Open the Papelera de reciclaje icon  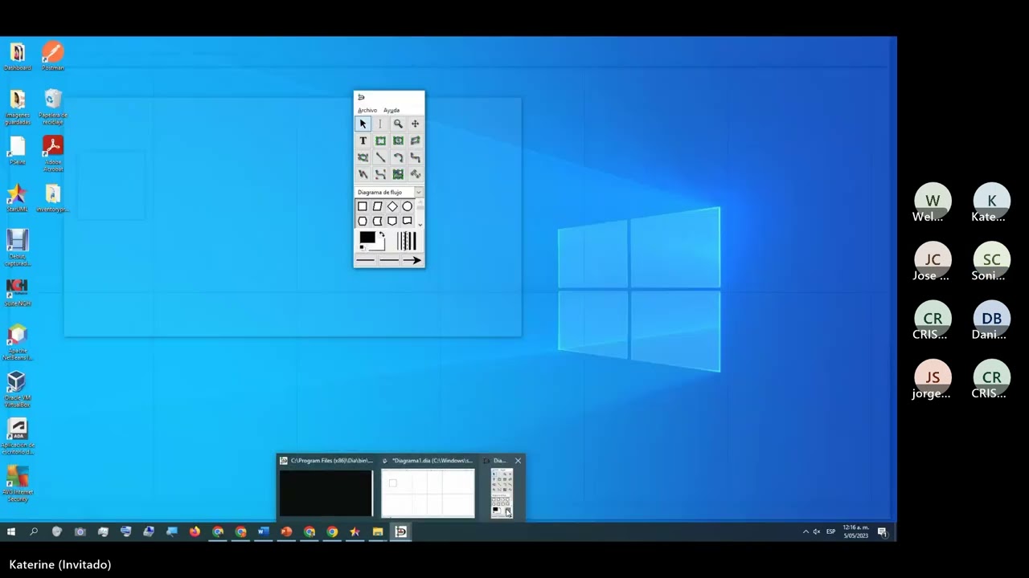point(52,106)
